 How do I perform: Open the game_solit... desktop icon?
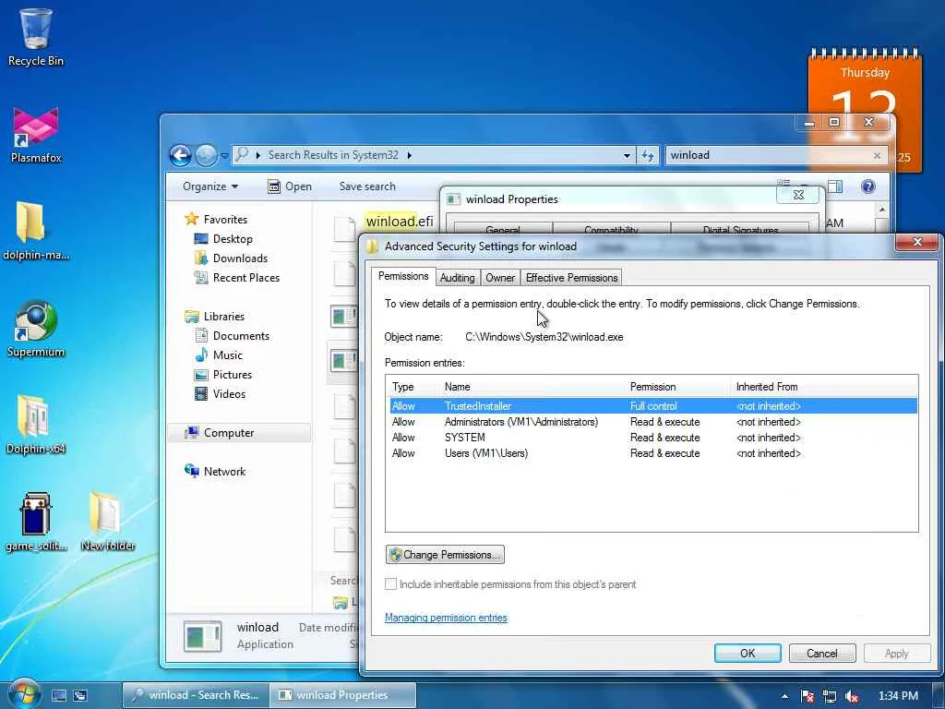point(36,523)
